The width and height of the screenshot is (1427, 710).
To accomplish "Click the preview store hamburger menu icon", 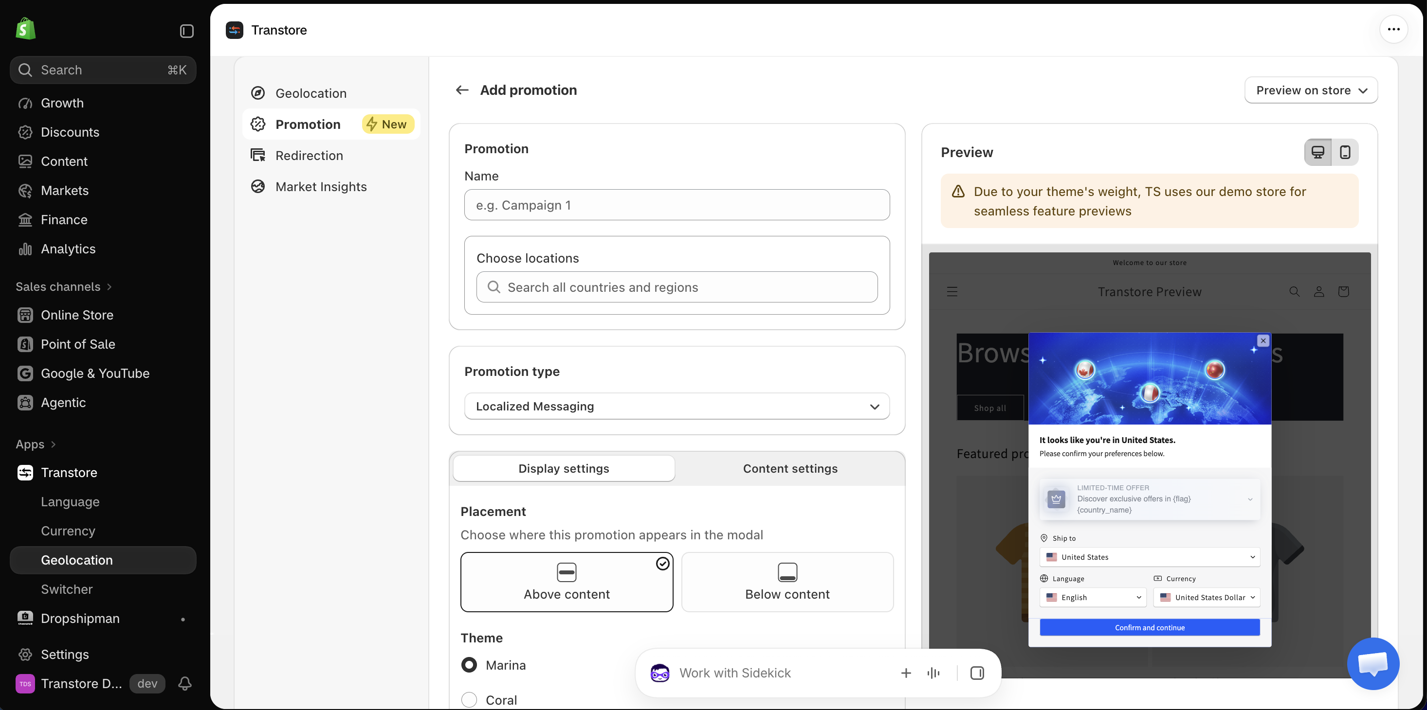I will 952,292.
